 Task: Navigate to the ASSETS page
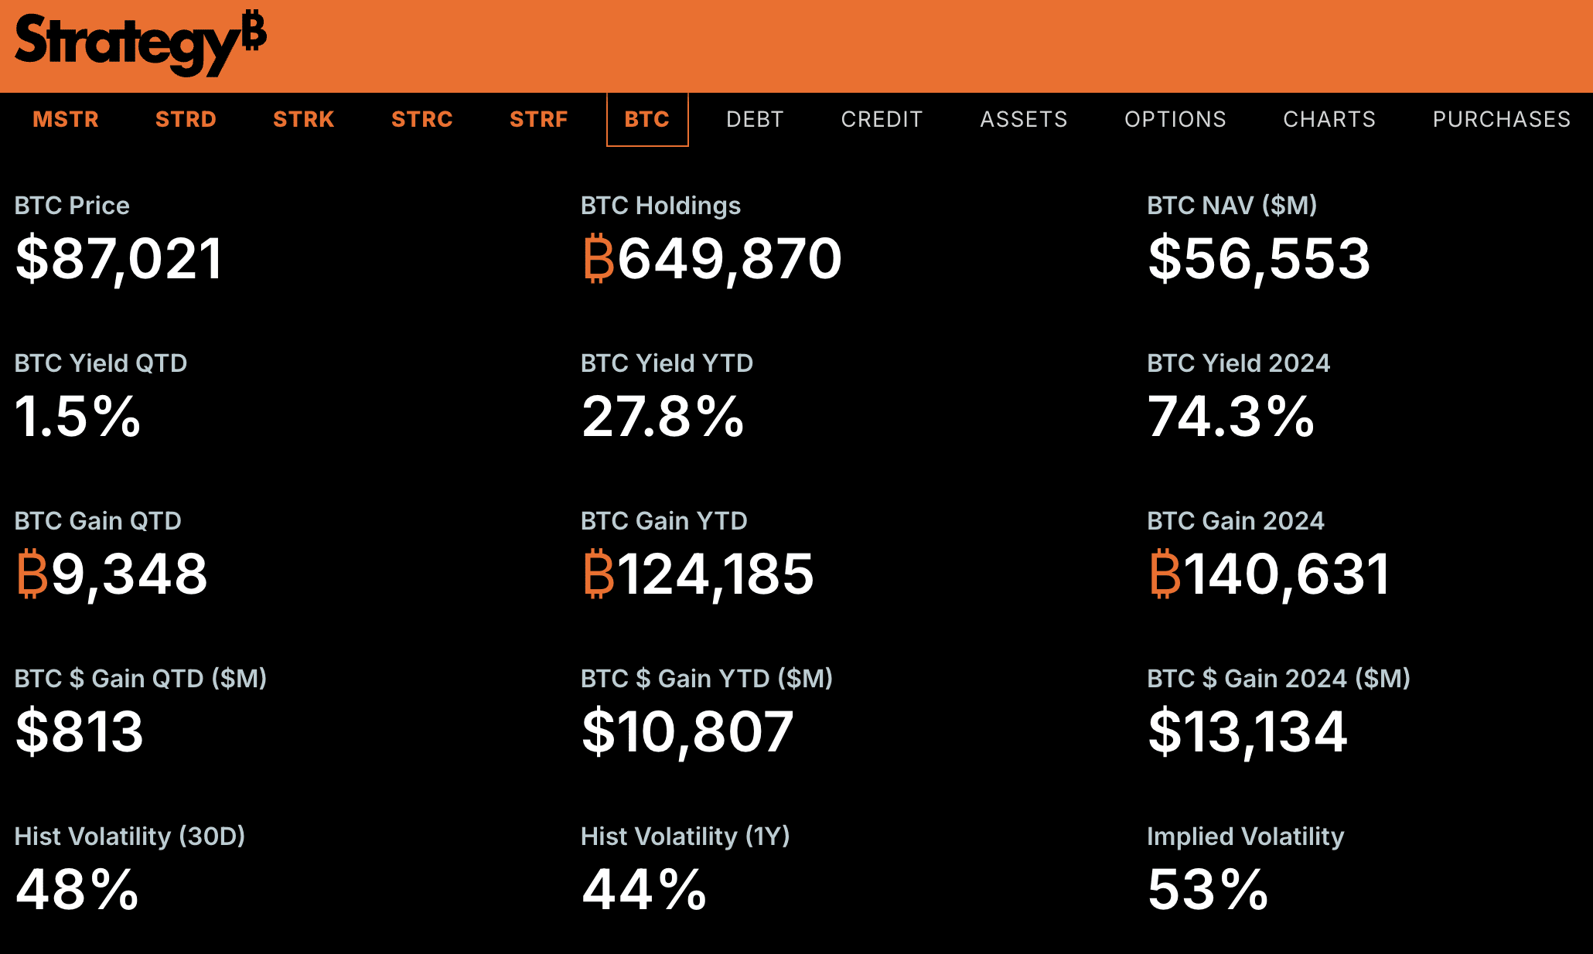point(1024,119)
